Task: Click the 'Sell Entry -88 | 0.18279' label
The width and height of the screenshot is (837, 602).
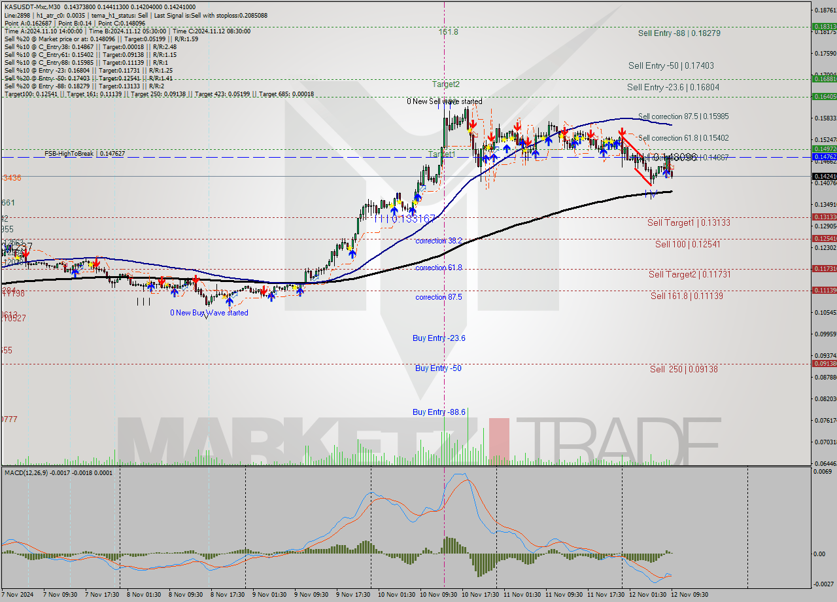Action: tap(679, 33)
